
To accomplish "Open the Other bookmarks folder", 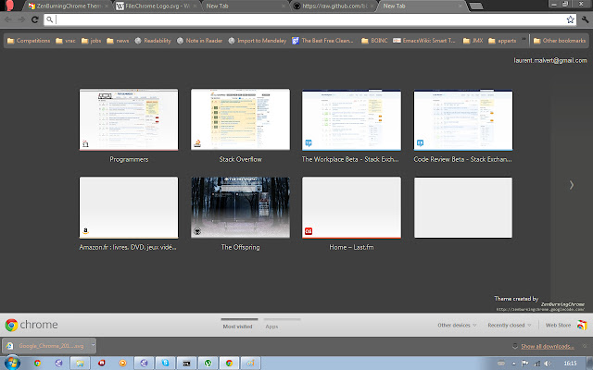I will tap(560, 41).
